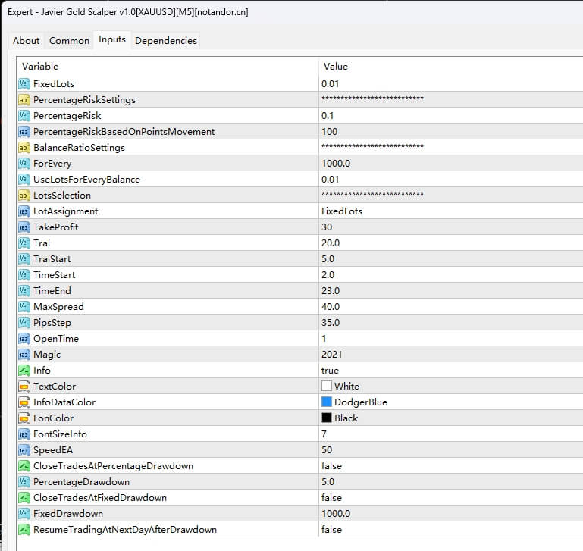Switch to the About tab
The width and height of the screenshot is (583, 551).
point(27,41)
